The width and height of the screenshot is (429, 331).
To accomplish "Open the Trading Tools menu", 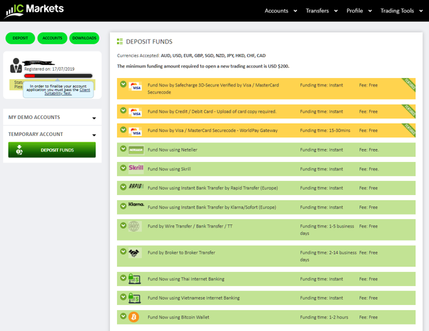I will coord(401,10).
